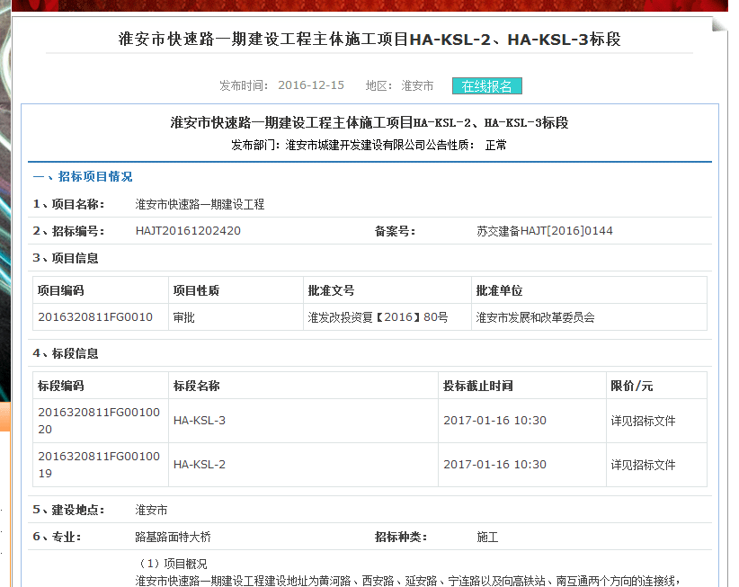Click the 施工 bidding type value
Viewport: 739px width, 587px height.
[x=487, y=538]
